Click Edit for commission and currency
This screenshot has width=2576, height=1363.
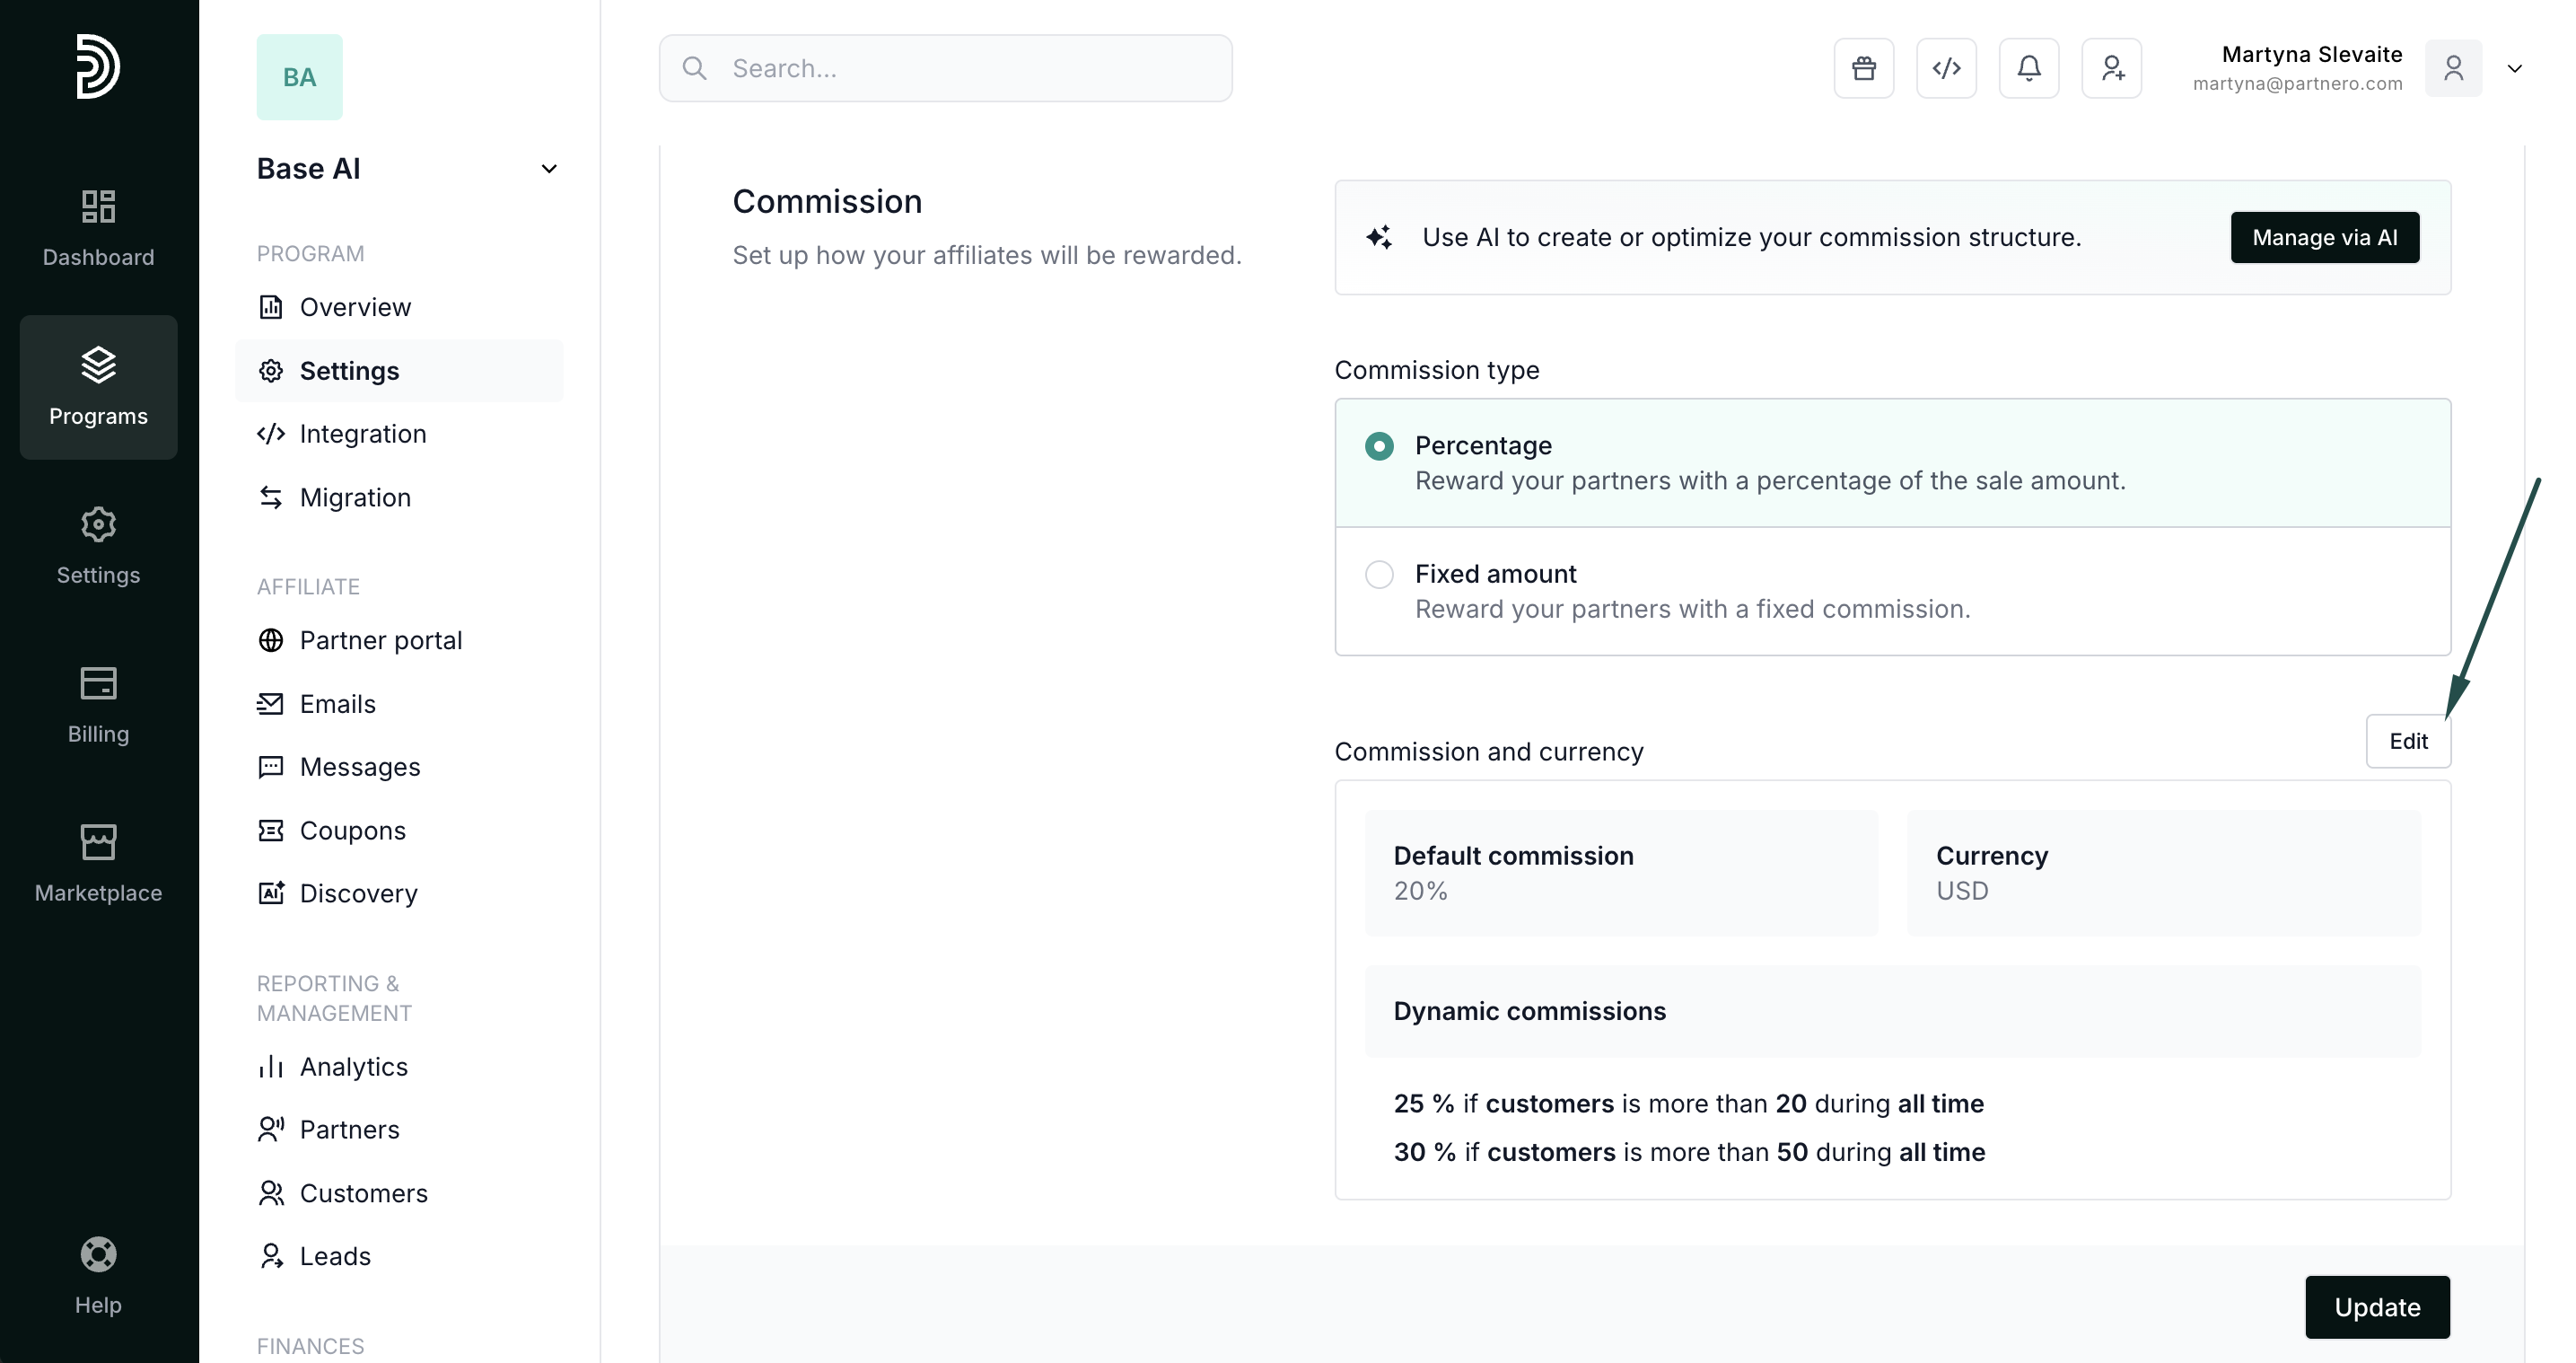point(2407,742)
